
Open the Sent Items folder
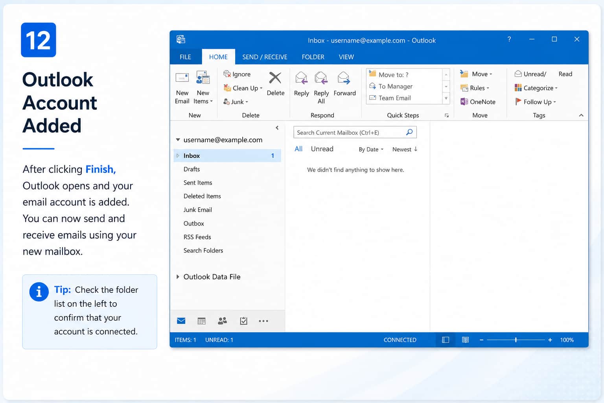(198, 183)
